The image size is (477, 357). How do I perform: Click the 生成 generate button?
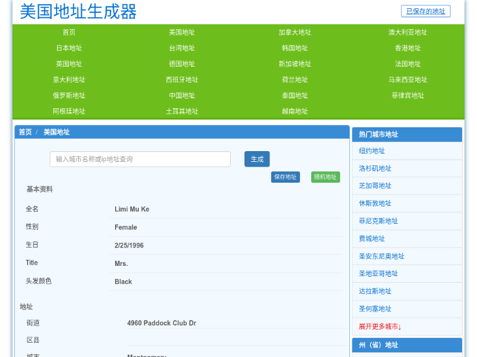point(256,159)
